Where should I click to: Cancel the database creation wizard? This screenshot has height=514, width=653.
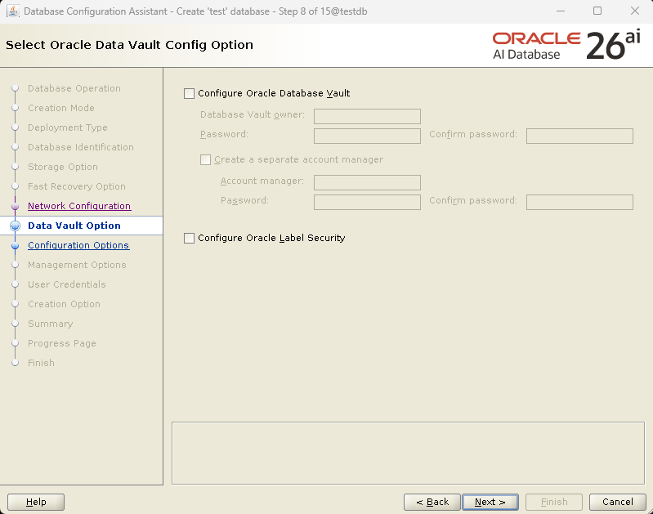[618, 502]
